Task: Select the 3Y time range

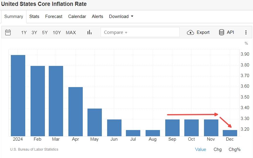Action: click(x=34, y=33)
